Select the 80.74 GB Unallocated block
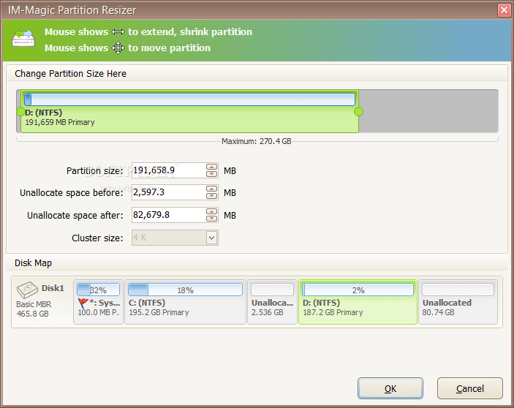Image resolution: width=514 pixels, height=408 pixels. pos(458,302)
